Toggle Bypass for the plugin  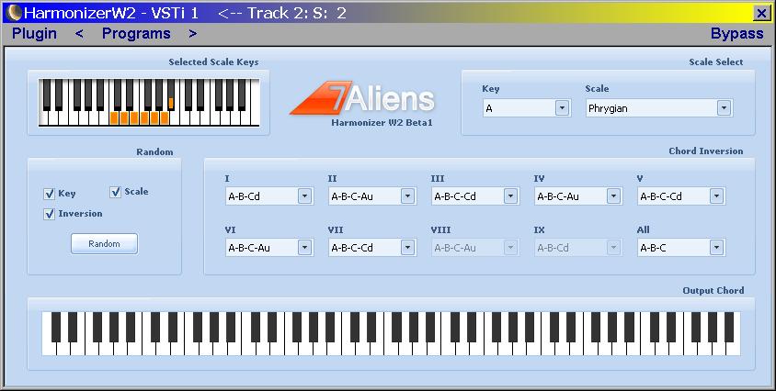point(736,34)
